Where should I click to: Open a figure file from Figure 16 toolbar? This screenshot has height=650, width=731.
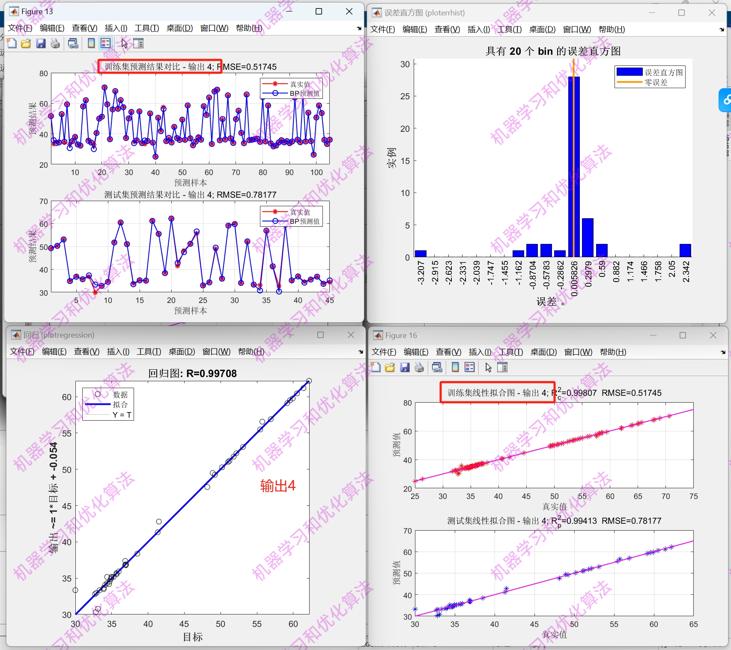pyautogui.click(x=390, y=367)
